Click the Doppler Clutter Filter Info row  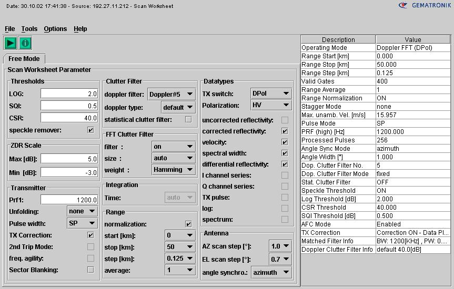click(x=376, y=250)
